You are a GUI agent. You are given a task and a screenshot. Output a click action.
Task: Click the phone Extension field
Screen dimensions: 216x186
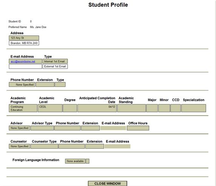coord(45,85)
